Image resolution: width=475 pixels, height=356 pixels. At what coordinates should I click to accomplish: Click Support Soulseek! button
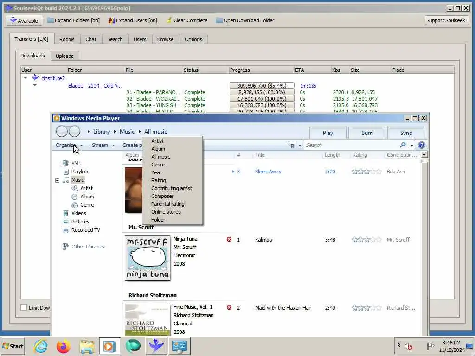point(446,20)
